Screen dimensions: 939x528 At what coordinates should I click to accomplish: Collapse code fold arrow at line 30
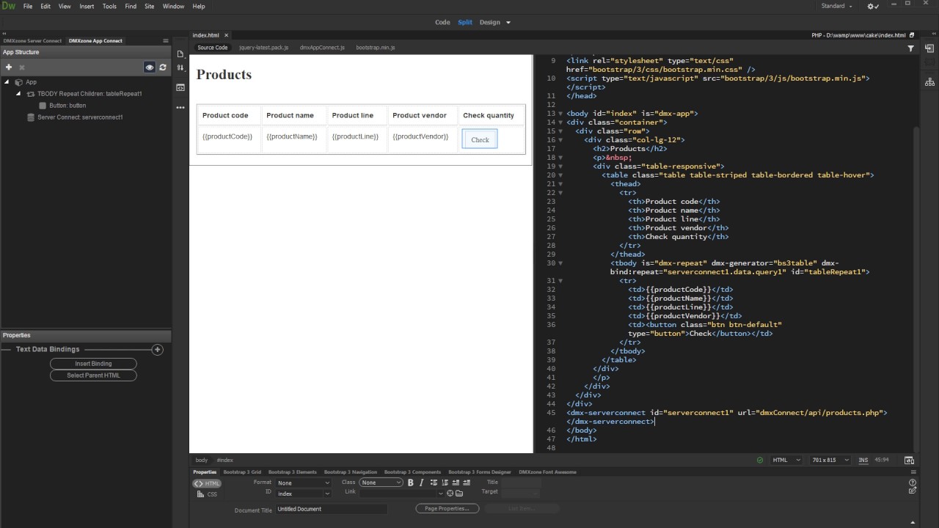pos(560,263)
